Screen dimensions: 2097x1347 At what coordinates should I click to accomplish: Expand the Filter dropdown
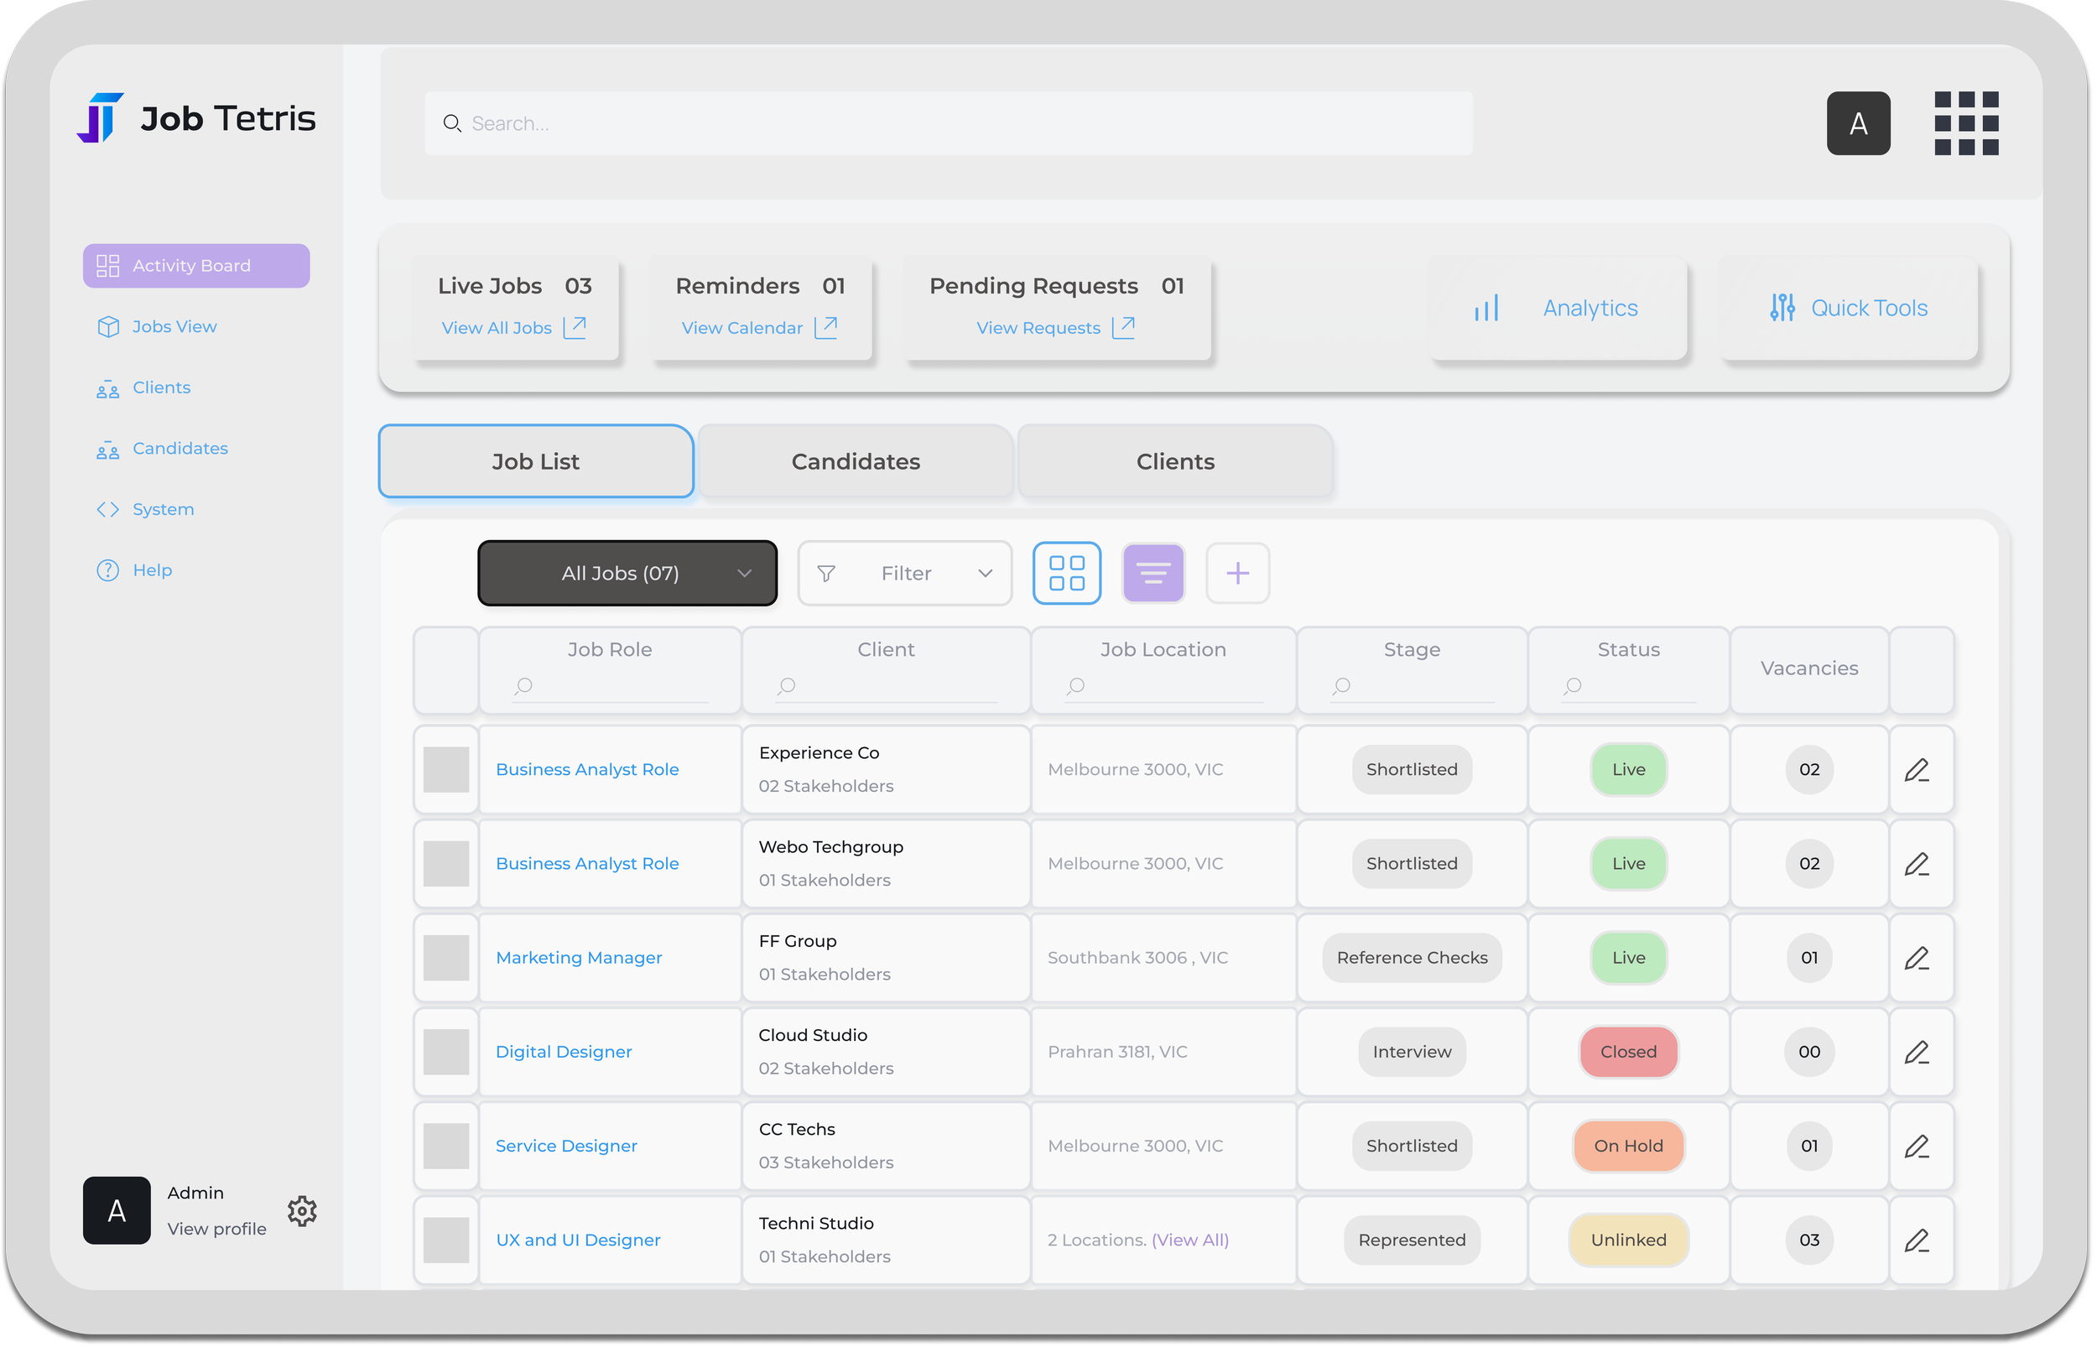[x=904, y=573]
